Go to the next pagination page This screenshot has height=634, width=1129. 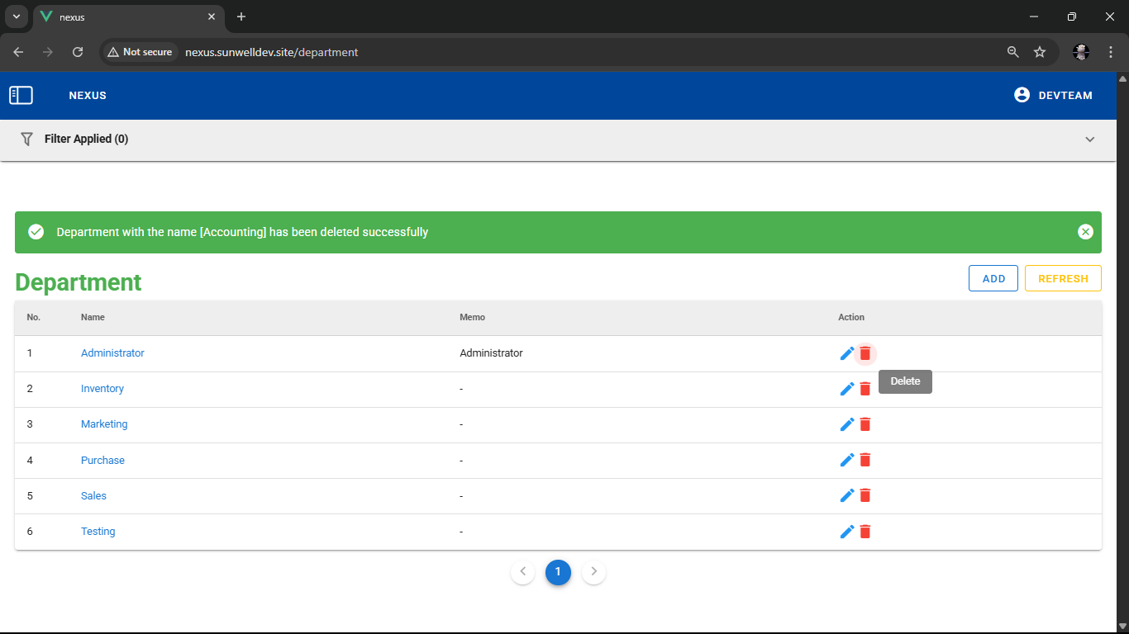(x=593, y=571)
